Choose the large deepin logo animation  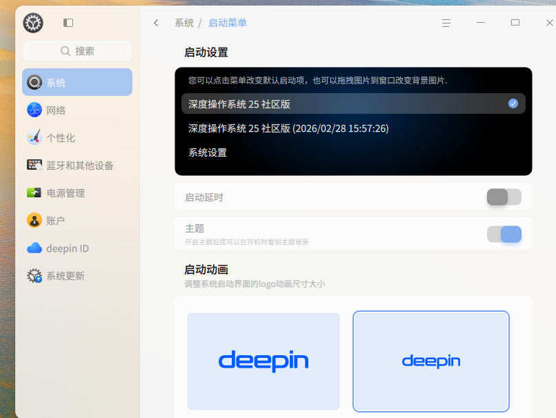click(x=264, y=361)
